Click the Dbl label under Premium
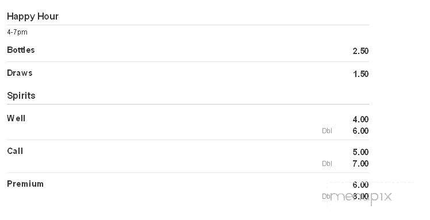 (327, 196)
